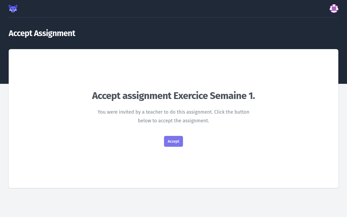The image size is (347, 217).
Task: Click the gray page background below the card
Action: tap(173, 203)
